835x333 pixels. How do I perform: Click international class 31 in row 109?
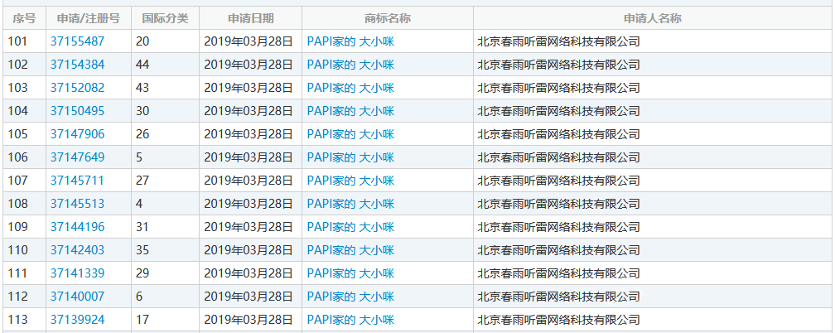click(x=142, y=228)
